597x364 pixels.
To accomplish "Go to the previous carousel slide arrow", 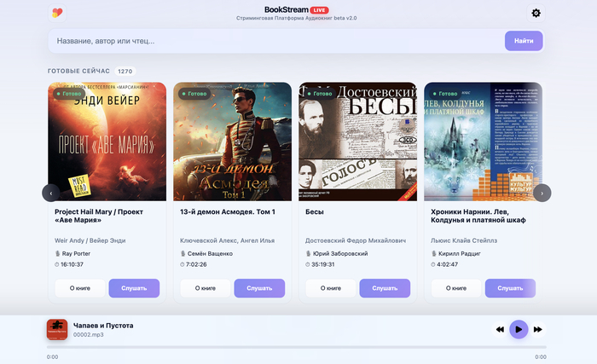I will tap(50, 193).
